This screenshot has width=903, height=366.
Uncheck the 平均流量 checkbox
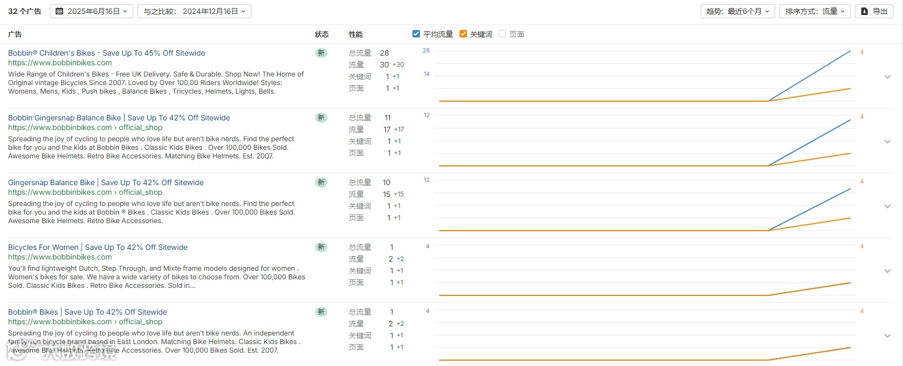(x=416, y=34)
